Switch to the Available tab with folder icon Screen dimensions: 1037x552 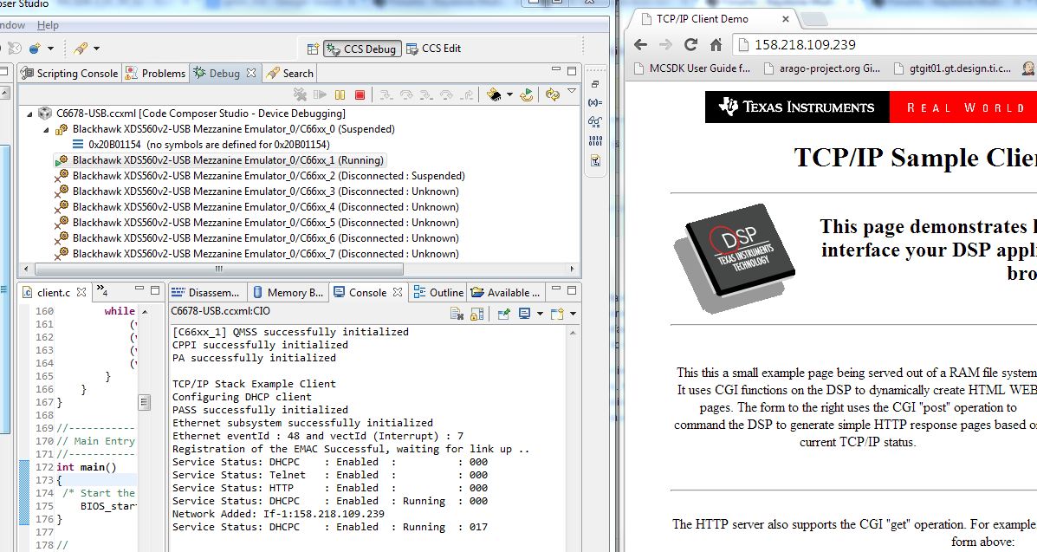505,293
